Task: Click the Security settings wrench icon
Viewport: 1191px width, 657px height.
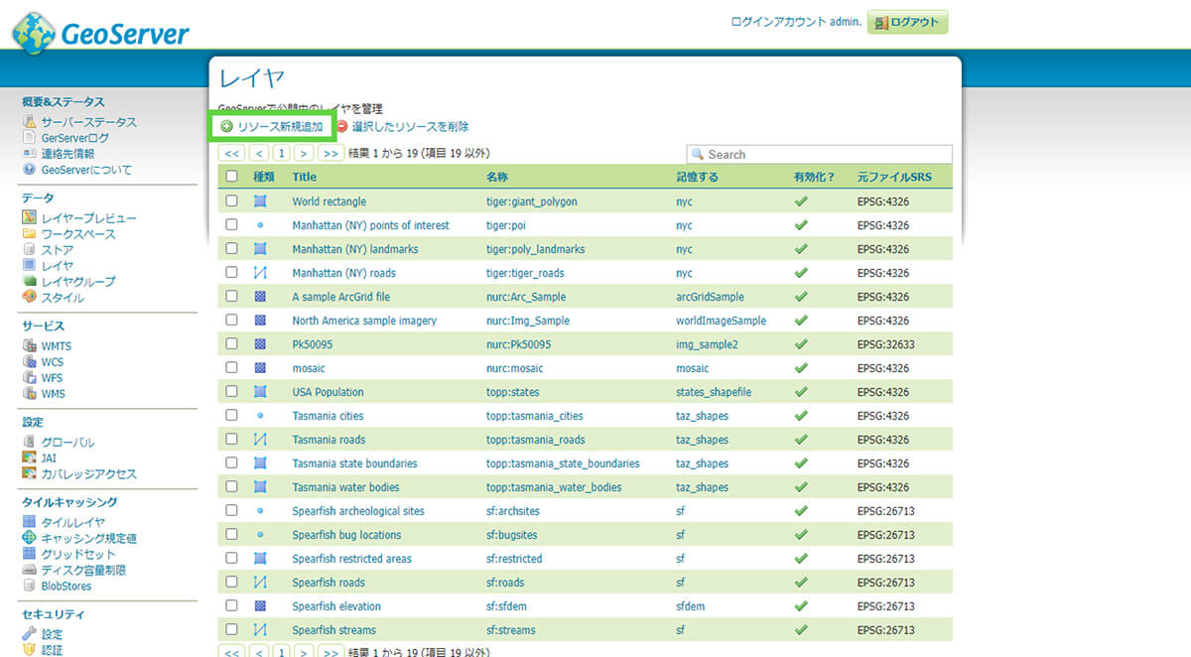Action: pos(30,634)
